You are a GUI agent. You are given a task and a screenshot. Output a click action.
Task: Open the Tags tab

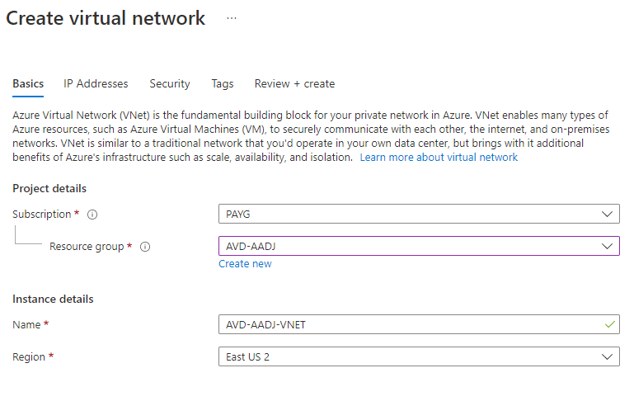[x=223, y=84]
